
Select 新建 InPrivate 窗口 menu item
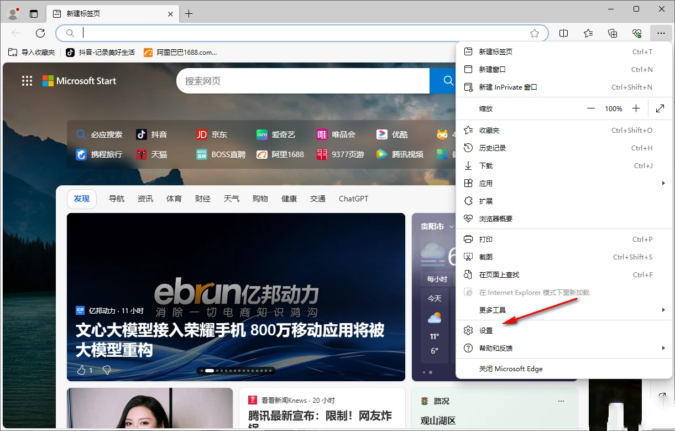click(564, 87)
